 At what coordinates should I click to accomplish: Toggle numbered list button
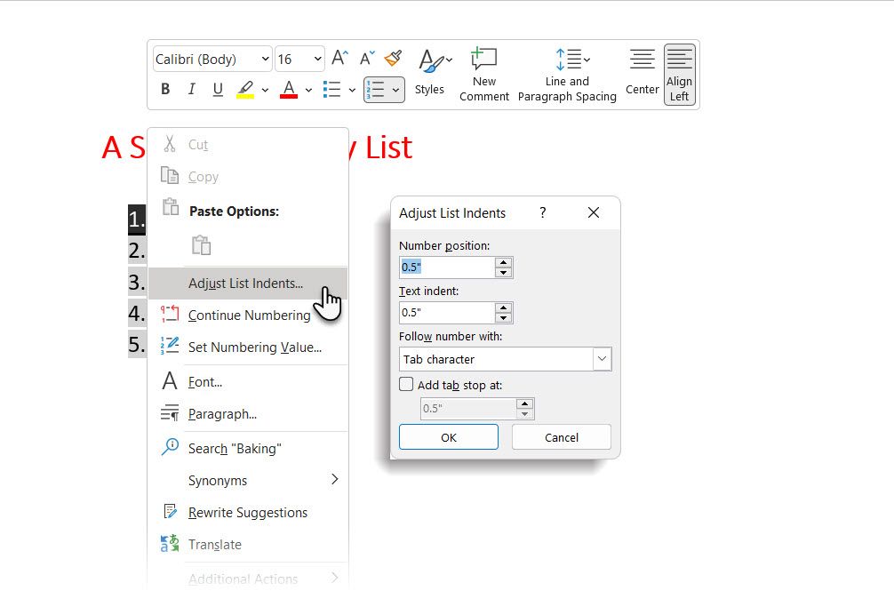coord(376,90)
